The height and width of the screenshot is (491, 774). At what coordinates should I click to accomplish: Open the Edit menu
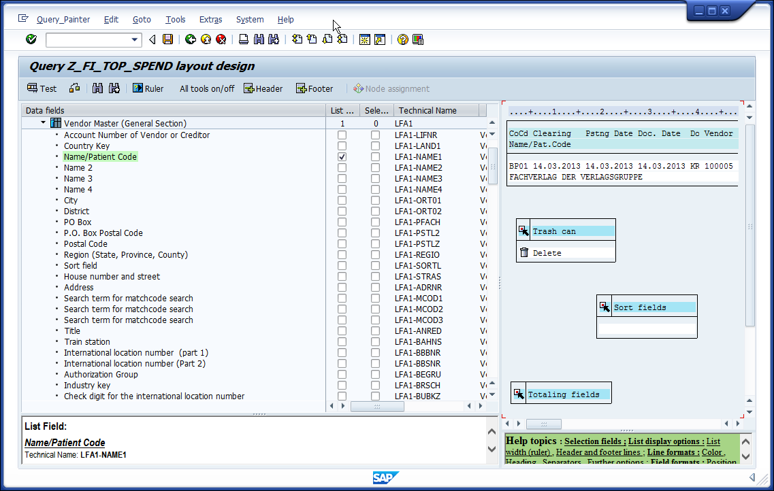111,19
